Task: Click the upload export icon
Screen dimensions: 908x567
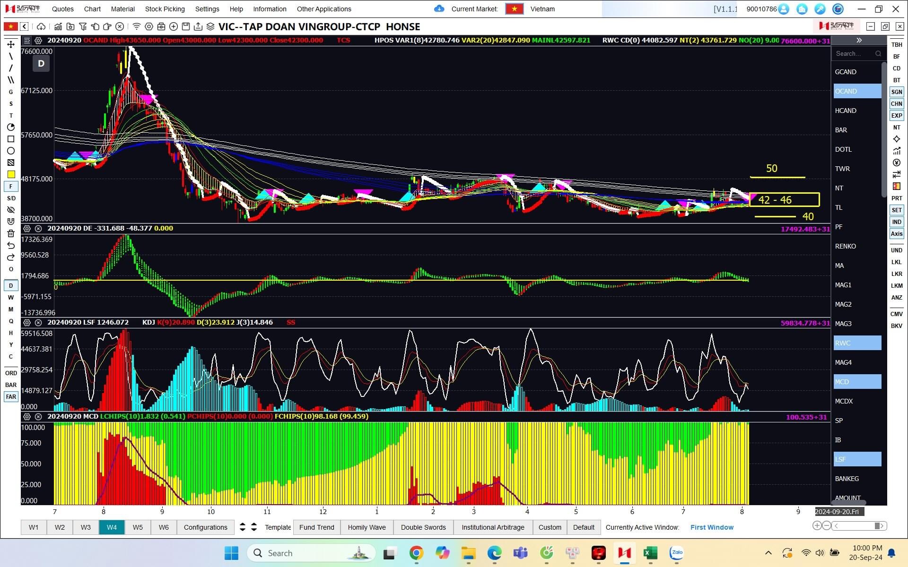Action: point(198,26)
